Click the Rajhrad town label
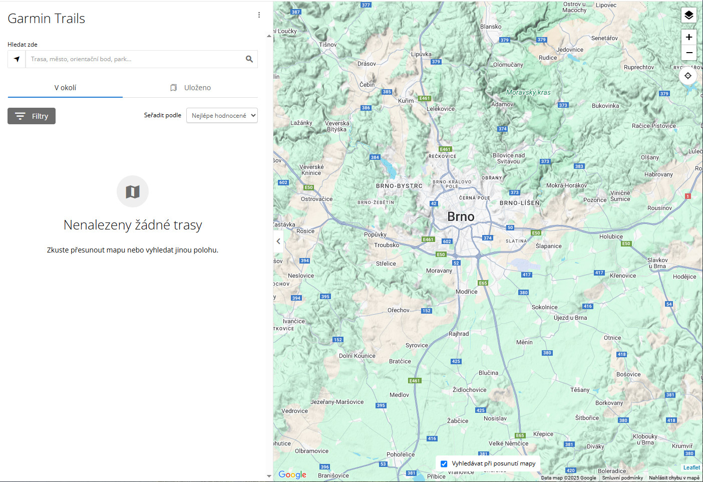The image size is (703, 482). tap(459, 334)
